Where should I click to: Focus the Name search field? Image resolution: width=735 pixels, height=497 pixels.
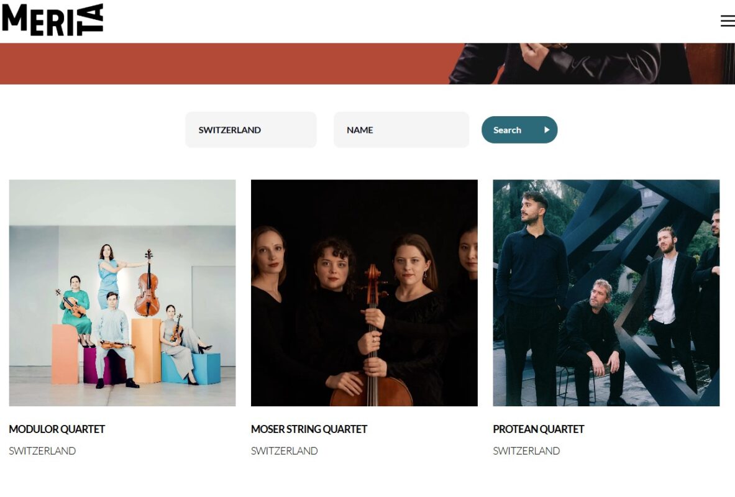pos(401,130)
